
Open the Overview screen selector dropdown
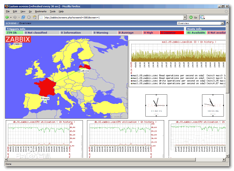tap(222, 23)
